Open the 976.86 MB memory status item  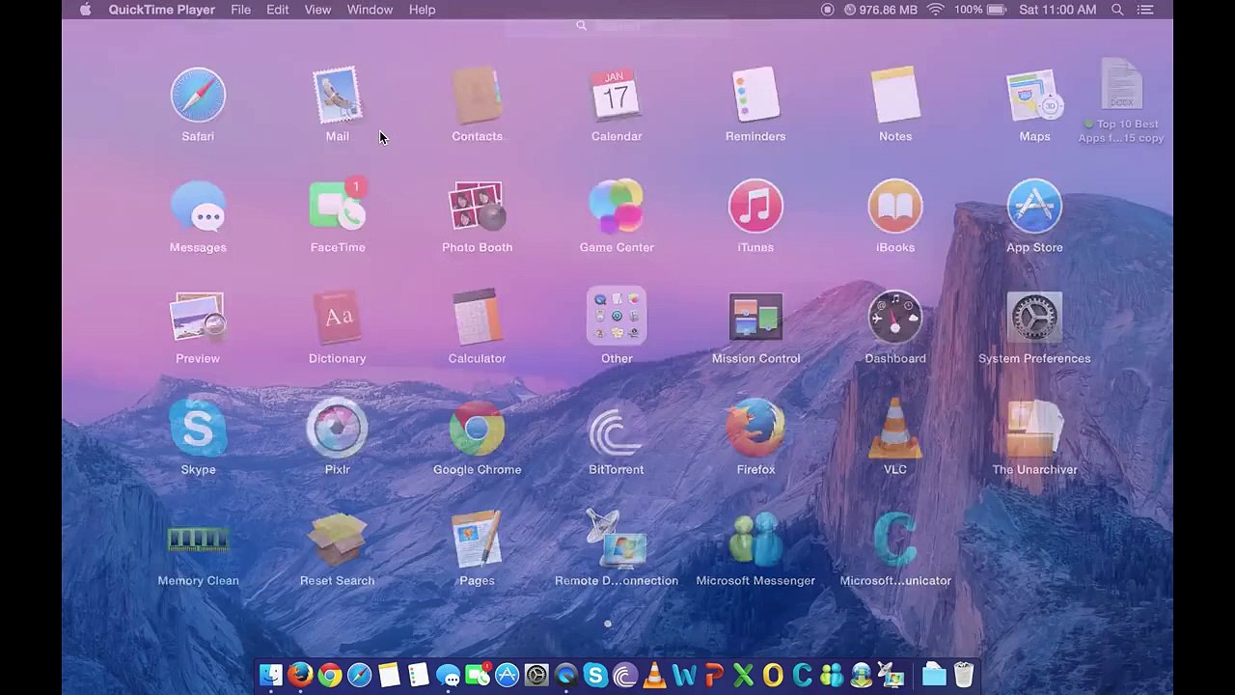click(880, 10)
